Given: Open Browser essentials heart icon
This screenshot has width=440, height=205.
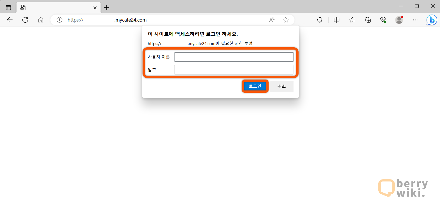Looking at the screenshot, I should 383,20.
